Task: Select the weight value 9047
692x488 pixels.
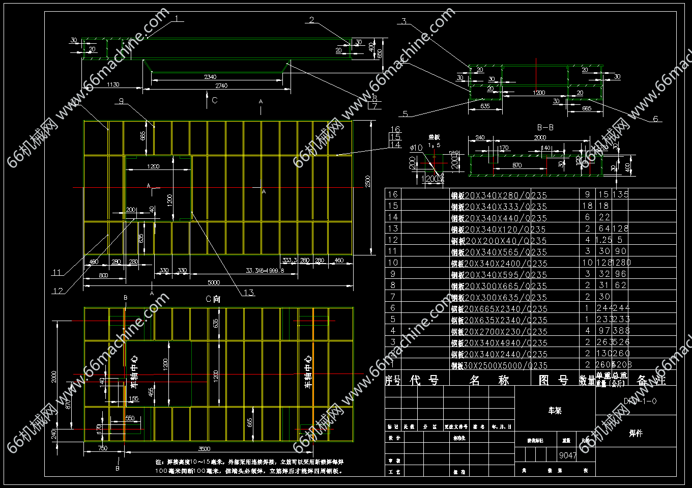Action: coord(568,455)
